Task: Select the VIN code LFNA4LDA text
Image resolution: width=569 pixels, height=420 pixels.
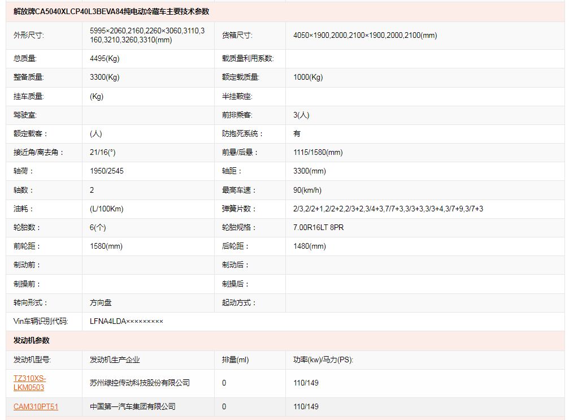Action: coord(126,321)
